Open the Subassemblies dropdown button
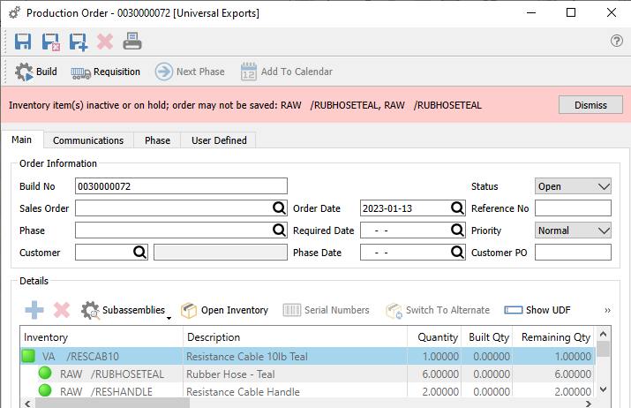The height and width of the screenshot is (408, 631). click(126, 311)
